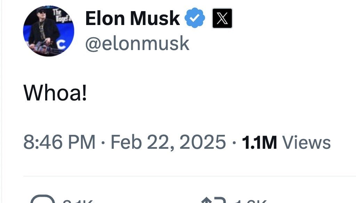This screenshot has height=203, width=356.
Task: Click the X affiliation badge icon
Action: pos(222,18)
